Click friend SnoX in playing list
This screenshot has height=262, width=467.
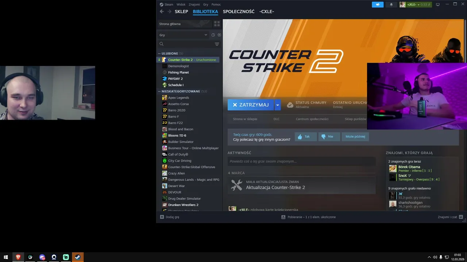(x=405, y=175)
